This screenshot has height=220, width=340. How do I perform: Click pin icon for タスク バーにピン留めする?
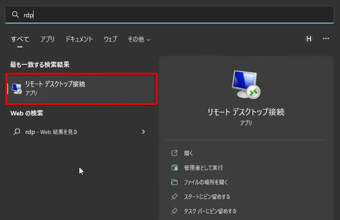[175, 211]
